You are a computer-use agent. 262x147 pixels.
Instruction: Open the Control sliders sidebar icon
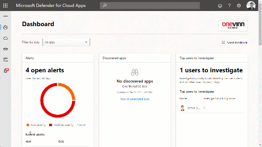pos(5,60)
